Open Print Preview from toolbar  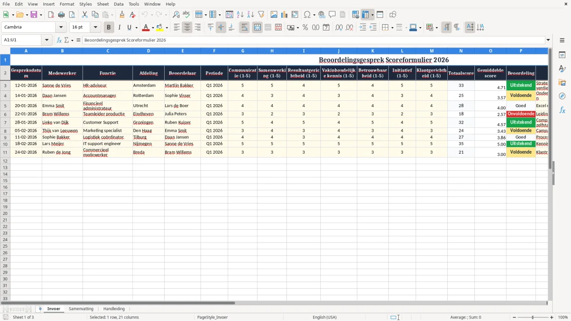[71, 15]
